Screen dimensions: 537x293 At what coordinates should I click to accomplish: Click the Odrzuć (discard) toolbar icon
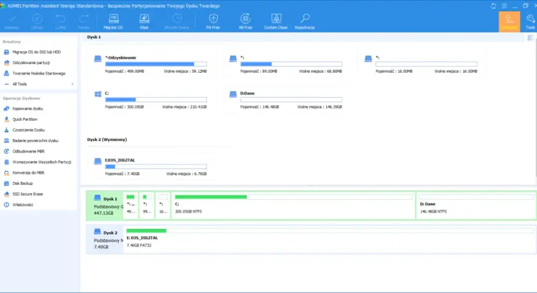(37, 19)
